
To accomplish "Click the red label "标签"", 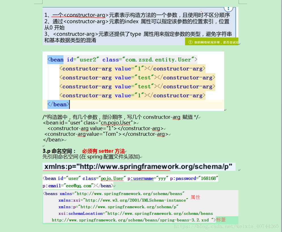I will (221, 220).
